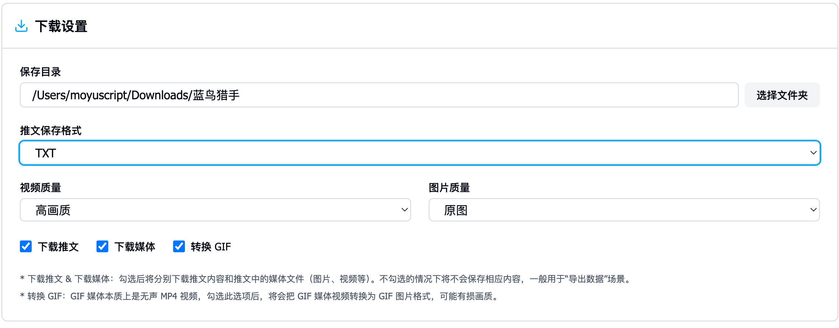Click the 转换 GIF checkbox label text
This screenshot has width=839, height=328.
211,247
